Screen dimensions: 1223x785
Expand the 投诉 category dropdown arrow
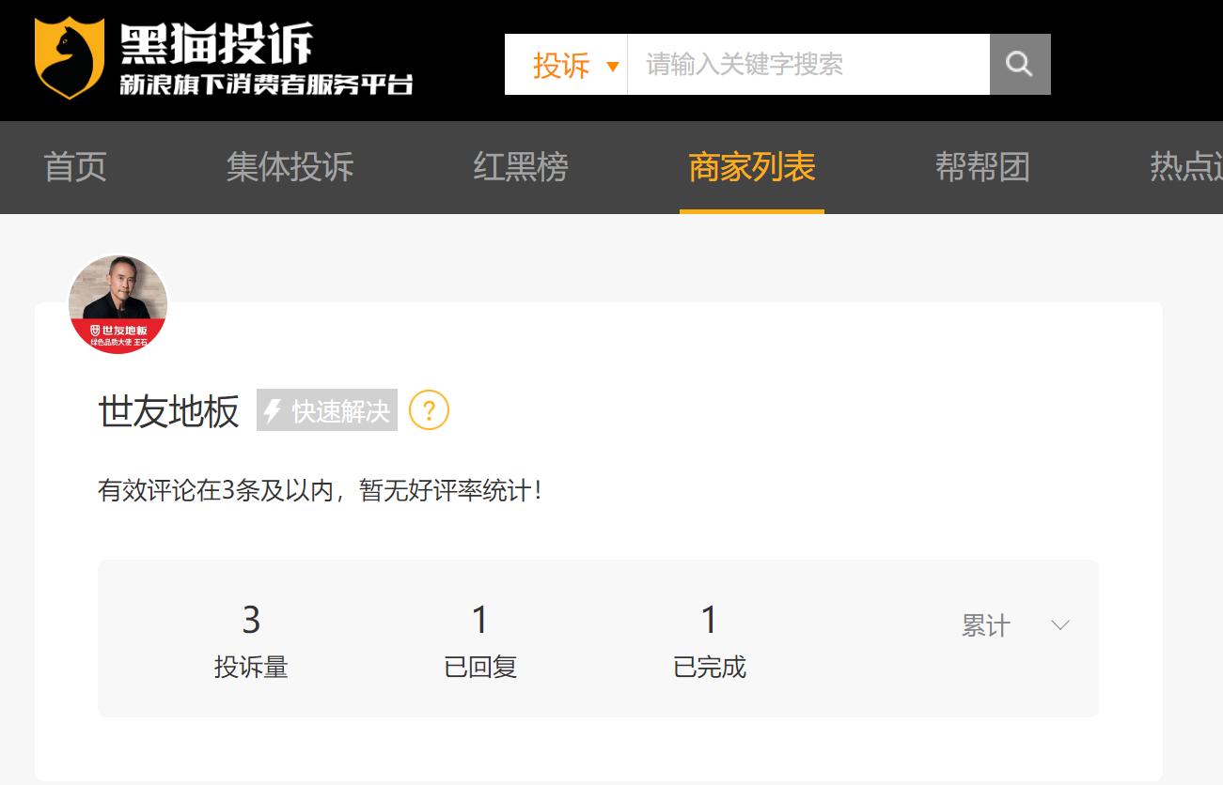(x=613, y=67)
